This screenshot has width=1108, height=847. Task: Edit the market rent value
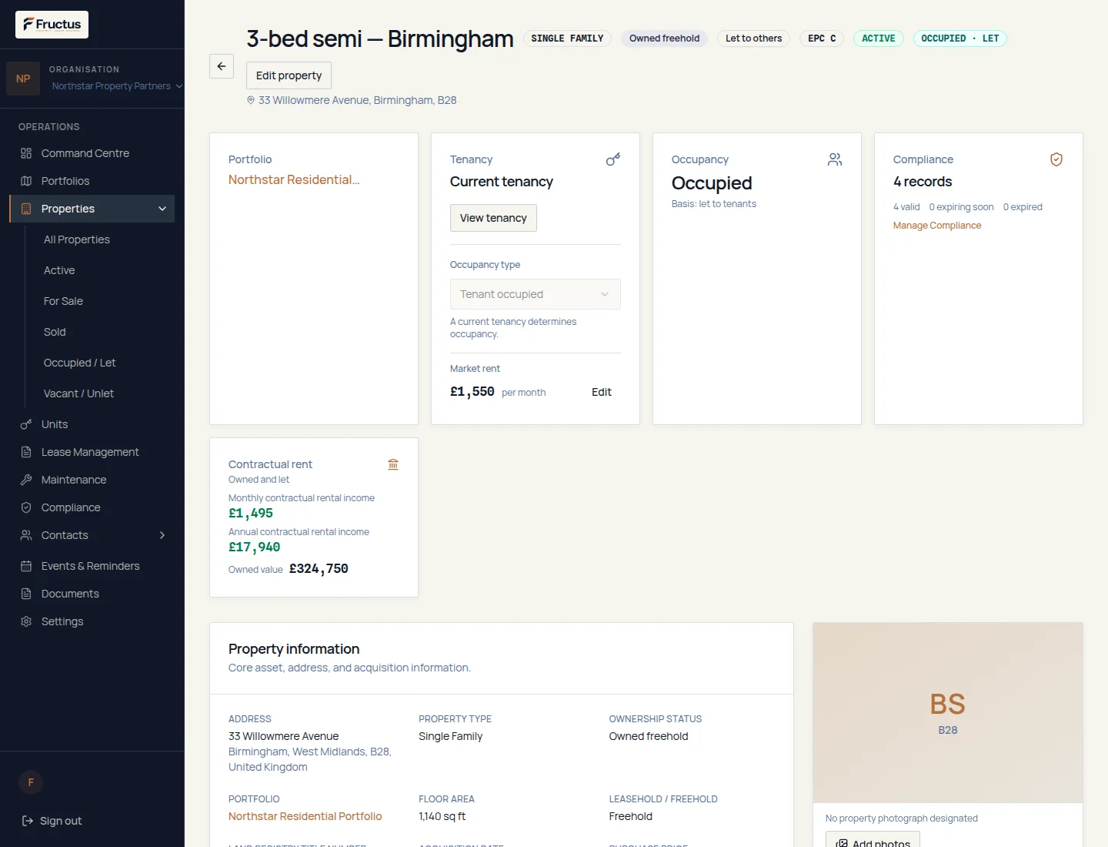(x=602, y=392)
